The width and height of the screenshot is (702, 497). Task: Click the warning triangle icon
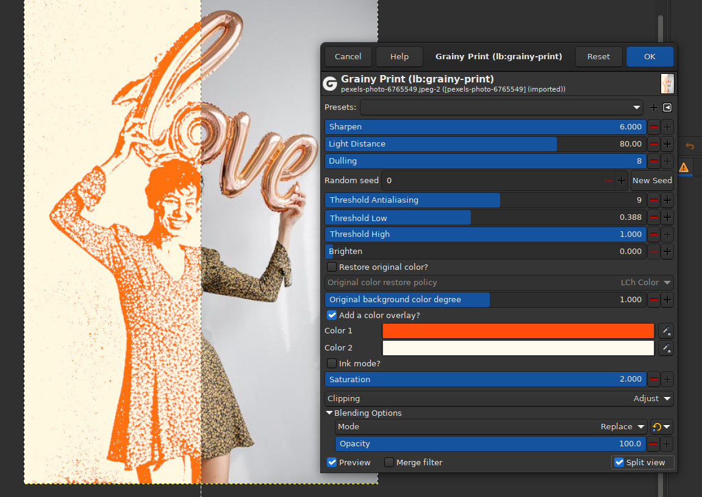pos(684,168)
